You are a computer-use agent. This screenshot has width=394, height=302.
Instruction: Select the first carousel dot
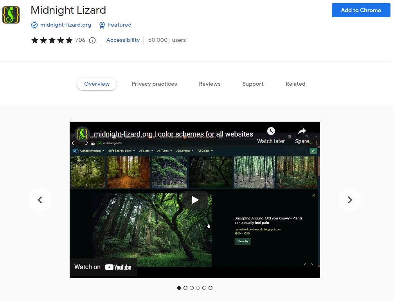[179, 288]
